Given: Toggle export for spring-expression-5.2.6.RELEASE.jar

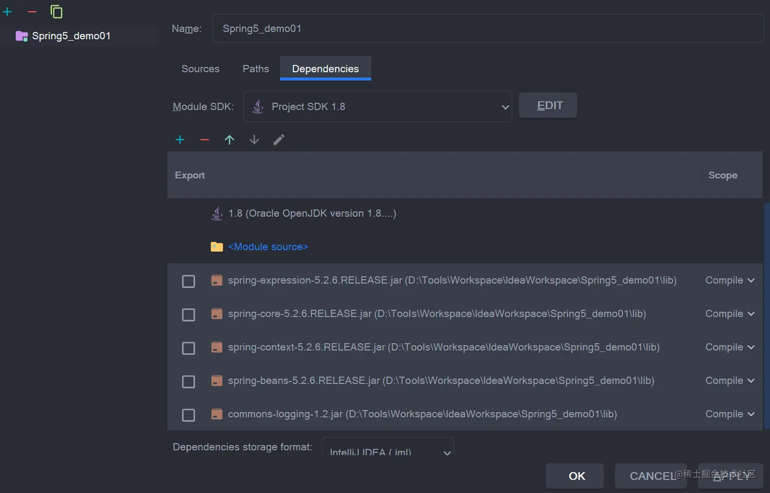Looking at the screenshot, I should coord(188,281).
